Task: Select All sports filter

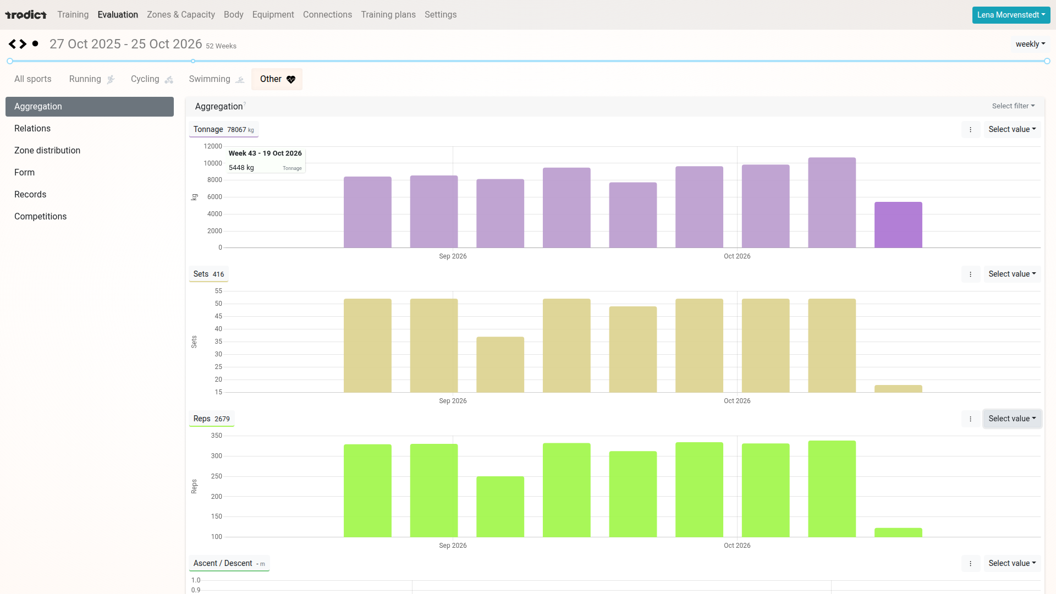Action: pyautogui.click(x=33, y=79)
